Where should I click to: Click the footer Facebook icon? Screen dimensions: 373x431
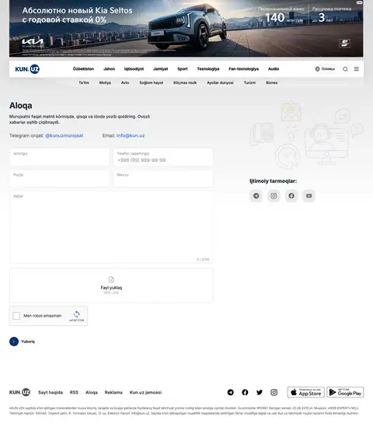[245, 392]
